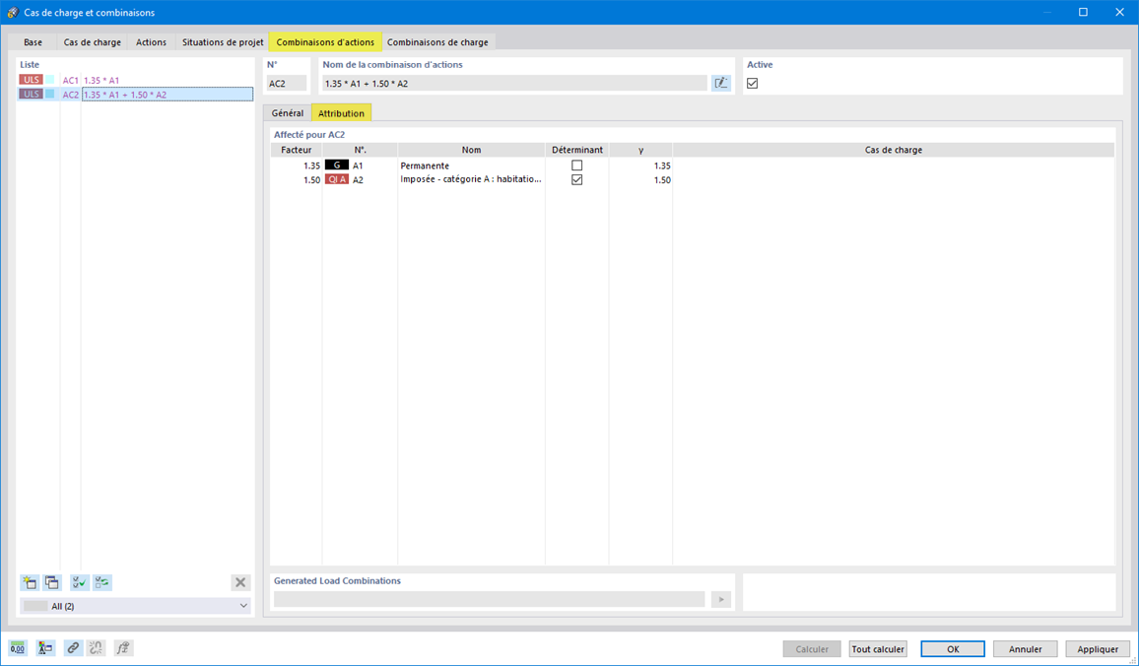Click the Facteur column header
The width and height of the screenshot is (1139, 666).
(x=297, y=150)
